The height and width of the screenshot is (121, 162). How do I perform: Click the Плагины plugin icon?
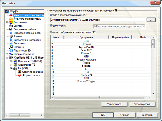point(11,47)
